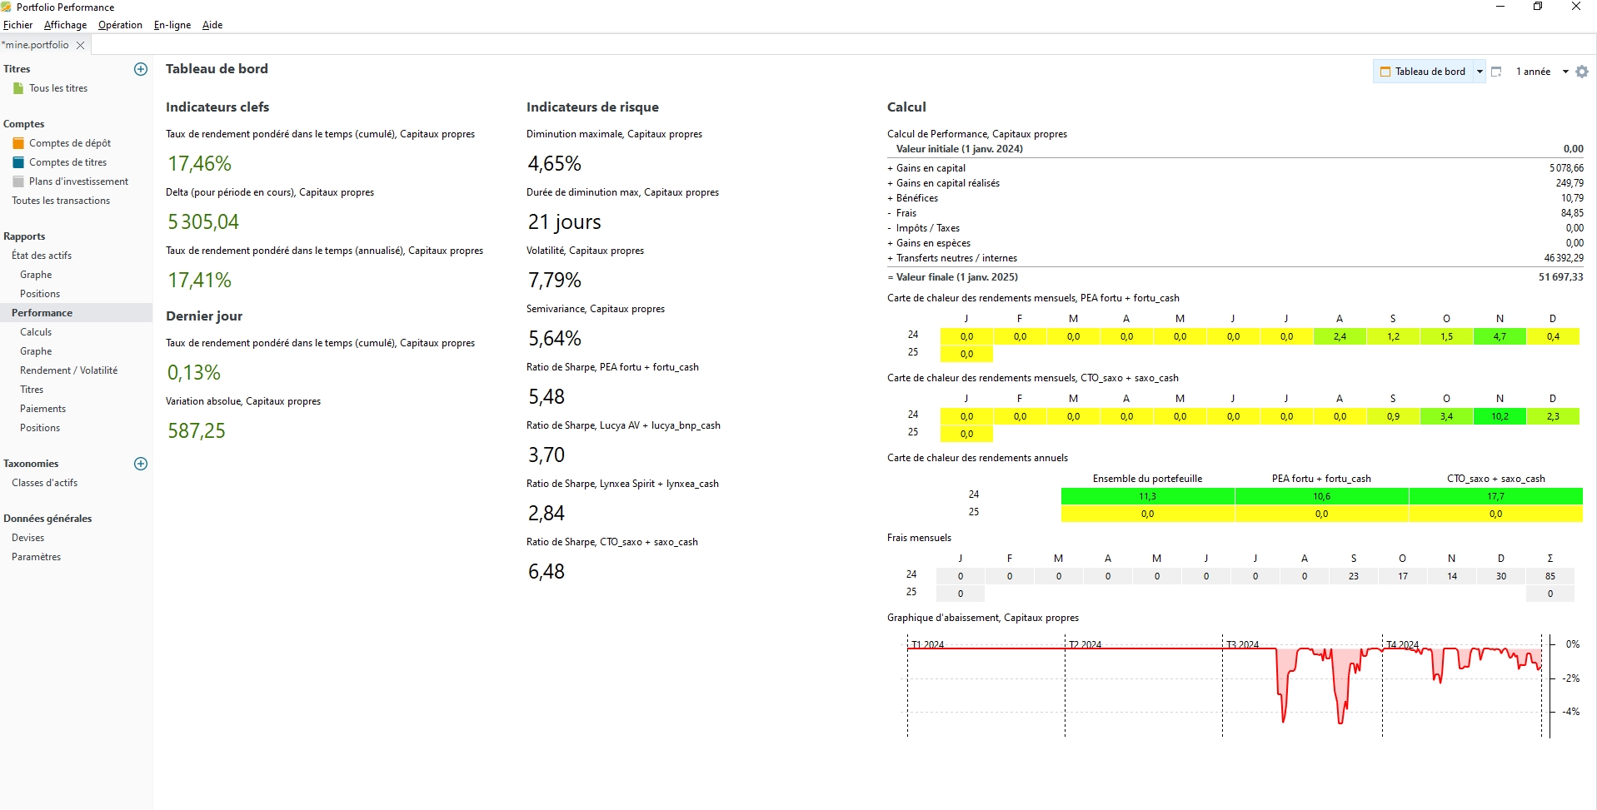Open Devises in Données générales

coord(28,538)
